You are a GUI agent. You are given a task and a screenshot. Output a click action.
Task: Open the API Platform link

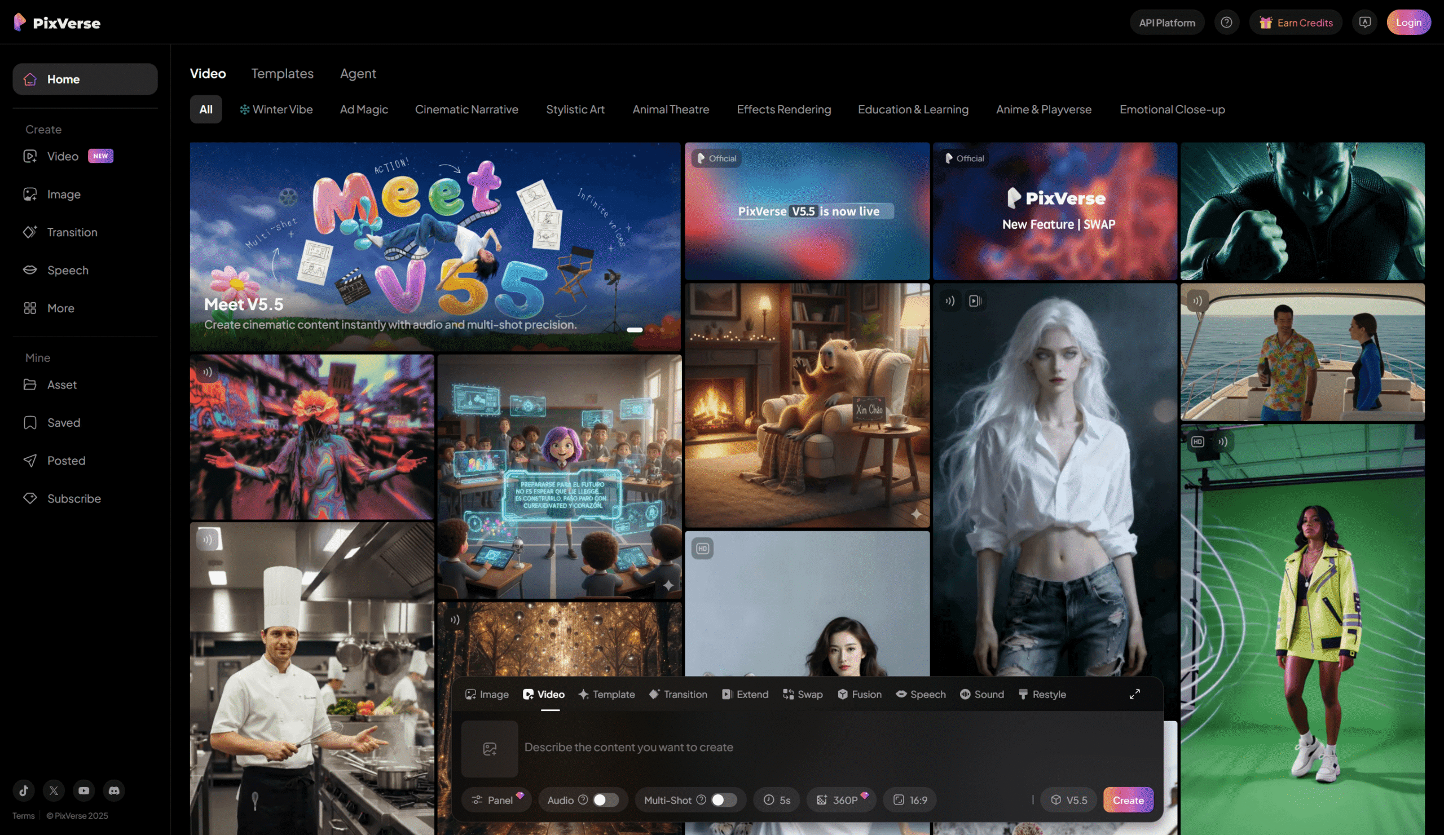(x=1166, y=23)
